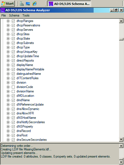Open the Schema menu
Image resolution: width=124 pixels, height=165 pixels.
point(14,15)
